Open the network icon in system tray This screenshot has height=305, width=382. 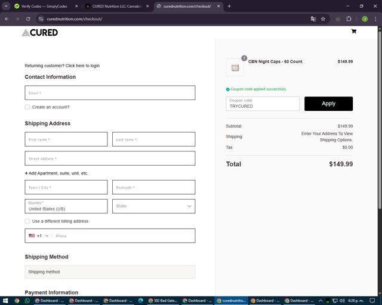tap(335, 301)
